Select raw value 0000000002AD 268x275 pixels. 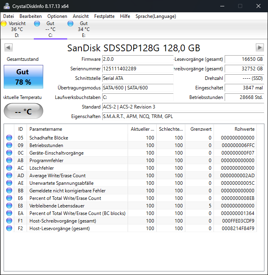(x=237, y=175)
